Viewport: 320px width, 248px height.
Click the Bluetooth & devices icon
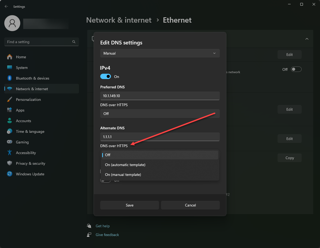coord(10,78)
